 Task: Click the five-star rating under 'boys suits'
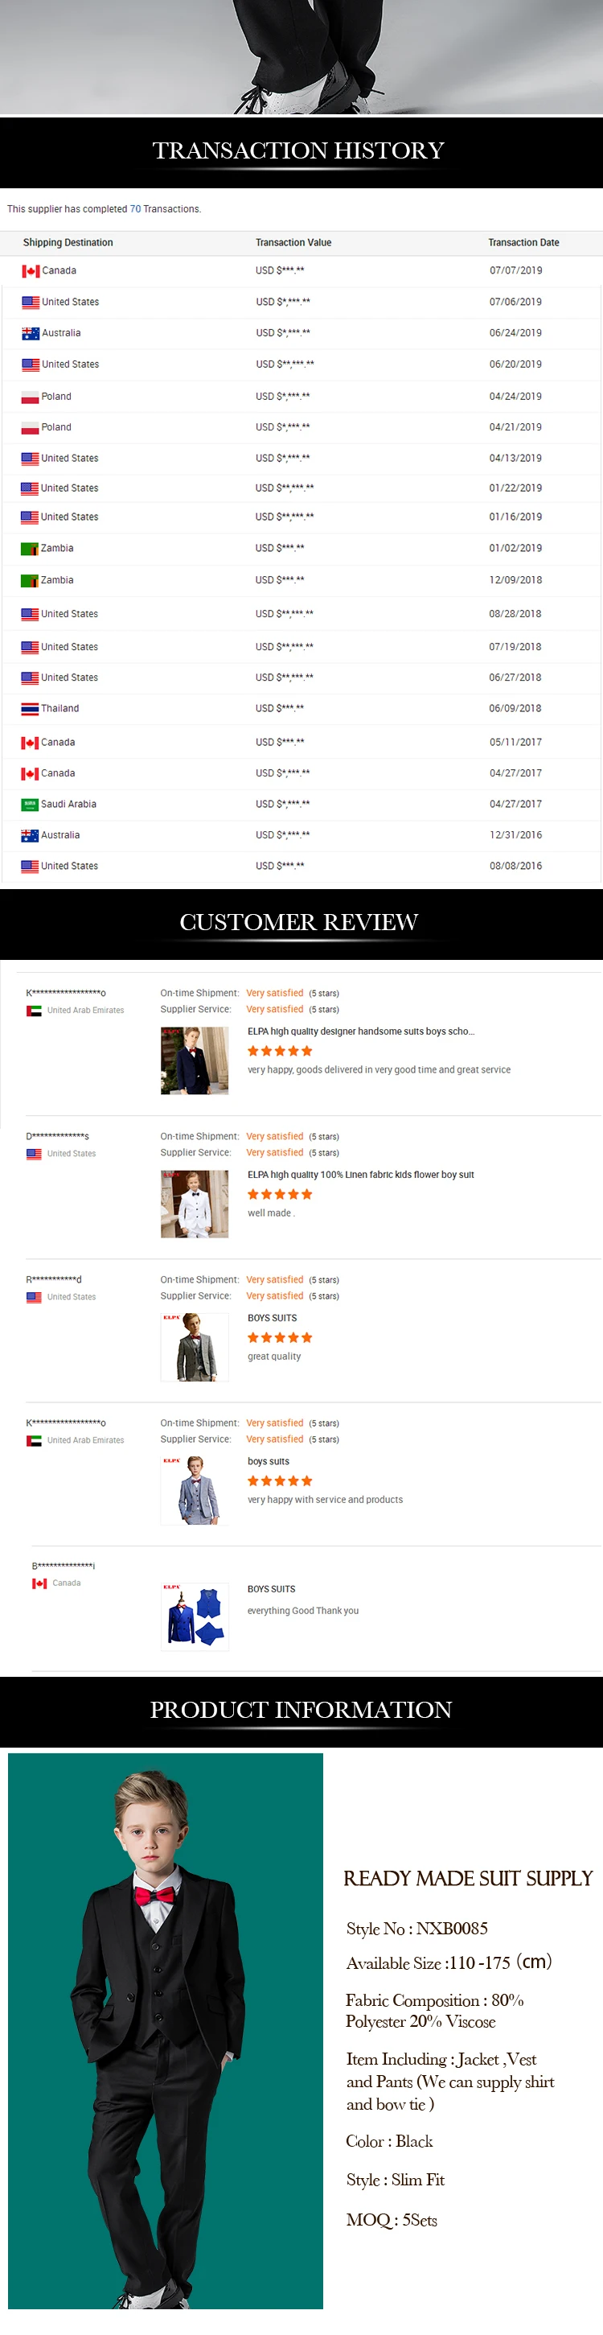coord(280,1481)
